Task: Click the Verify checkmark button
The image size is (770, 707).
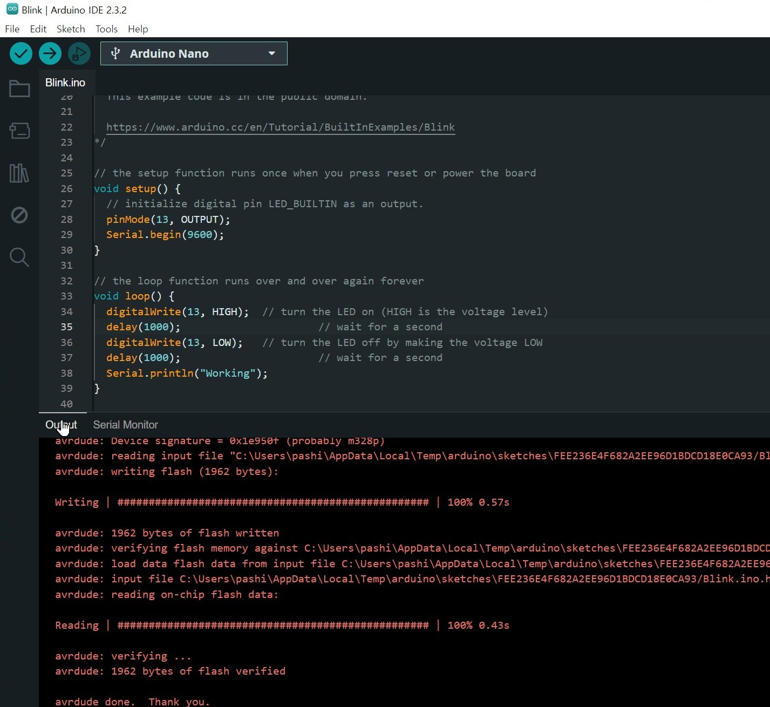Action: [x=21, y=53]
